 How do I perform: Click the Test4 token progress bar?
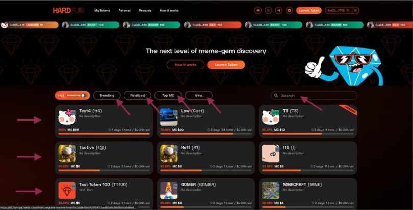coord(104,134)
